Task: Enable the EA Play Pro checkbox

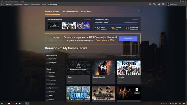Action: click(x=47, y=63)
